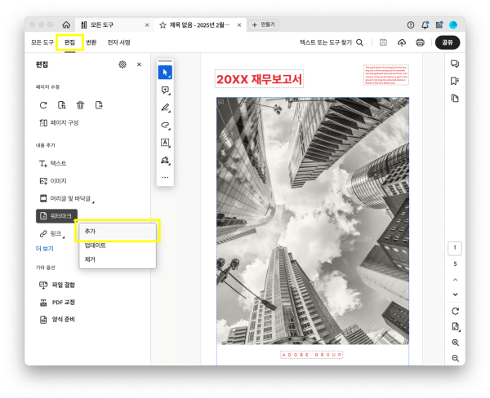Select the freehand draw loop tool

[x=165, y=125]
